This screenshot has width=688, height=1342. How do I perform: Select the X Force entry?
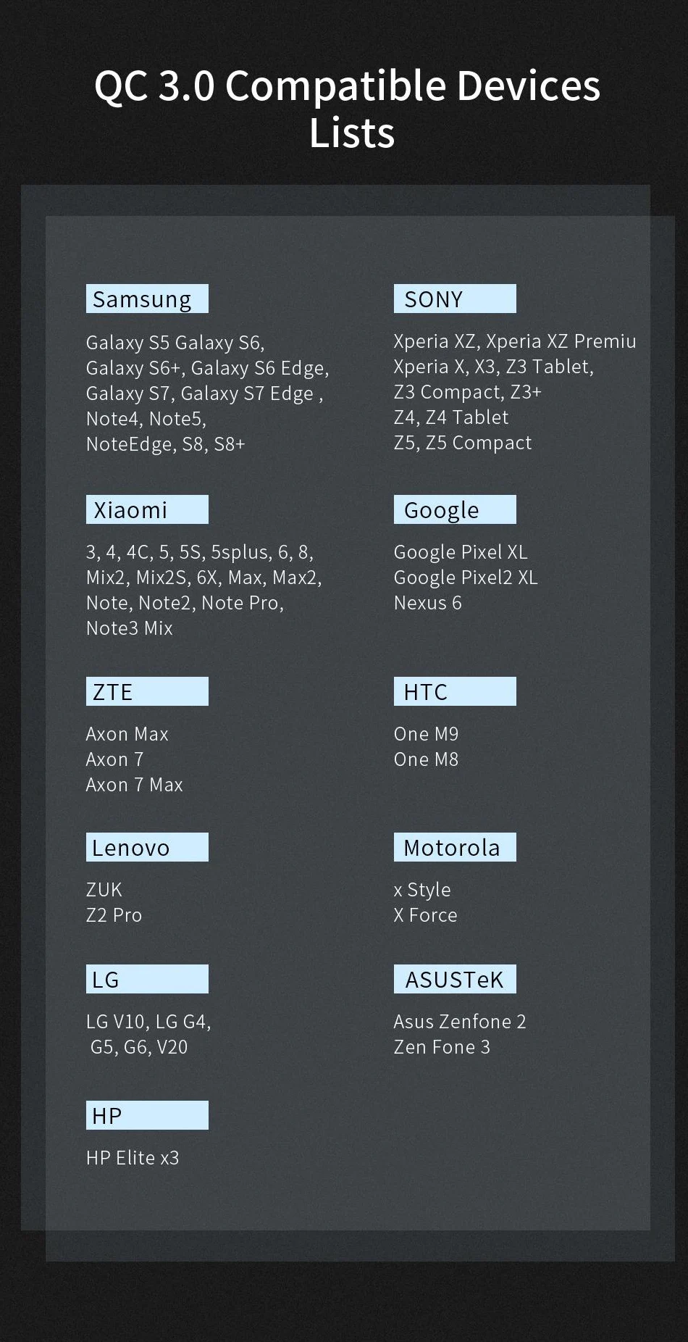pos(425,915)
